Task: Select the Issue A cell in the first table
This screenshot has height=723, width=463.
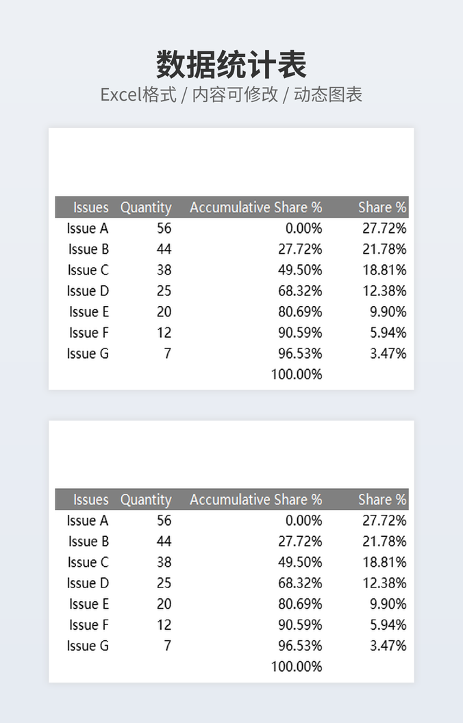Action: pyautogui.click(x=88, y=229)
